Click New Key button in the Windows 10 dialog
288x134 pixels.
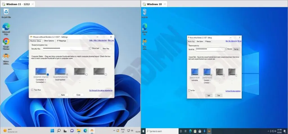[x=236, y=49]
